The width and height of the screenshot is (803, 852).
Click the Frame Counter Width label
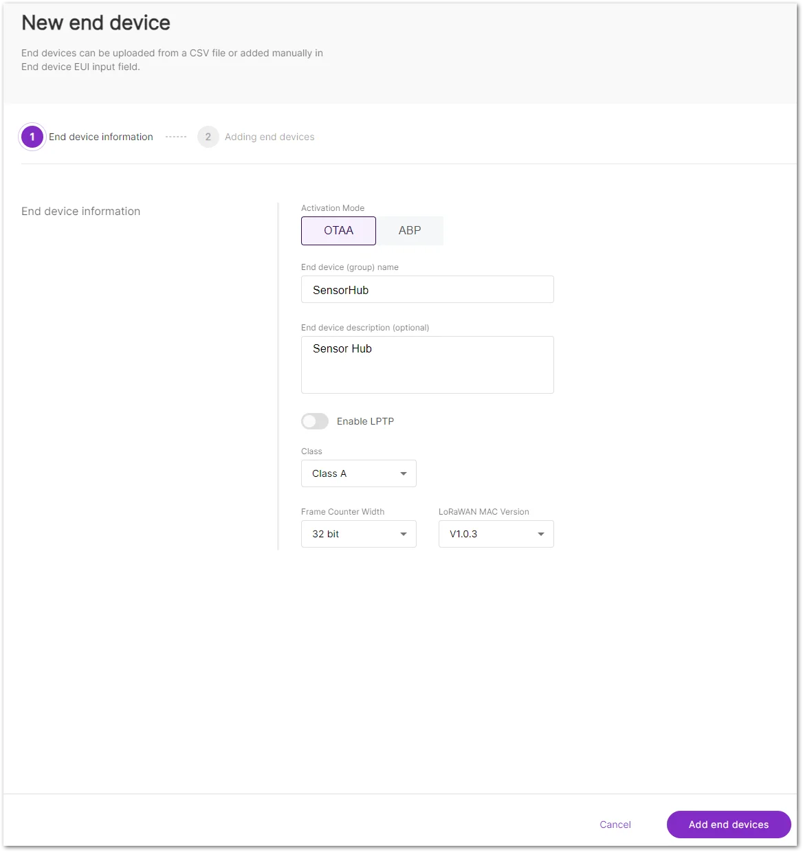[x=342, y=512]
